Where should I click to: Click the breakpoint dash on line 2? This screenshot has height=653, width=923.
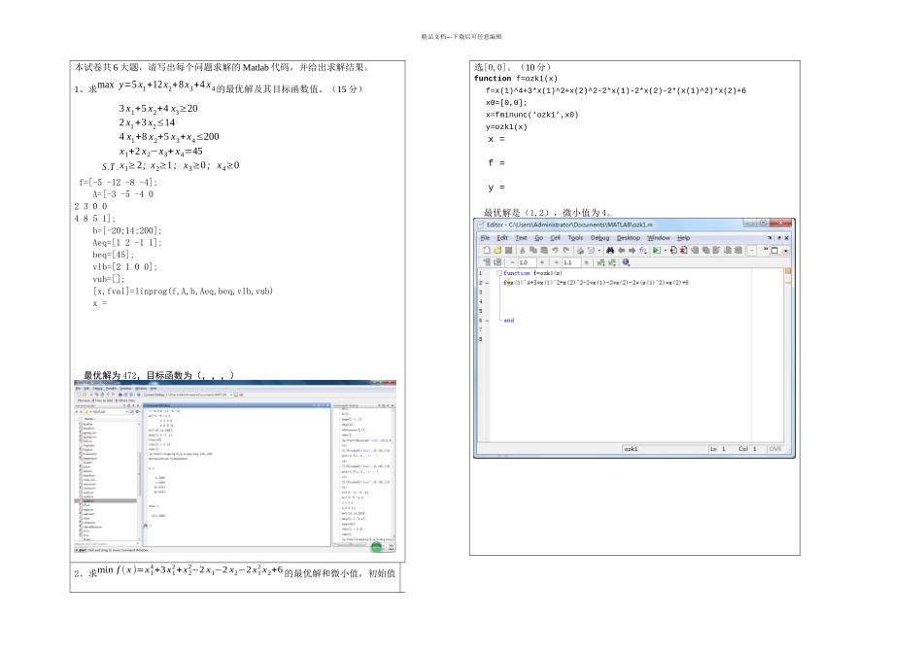click(x=488, y=283)
